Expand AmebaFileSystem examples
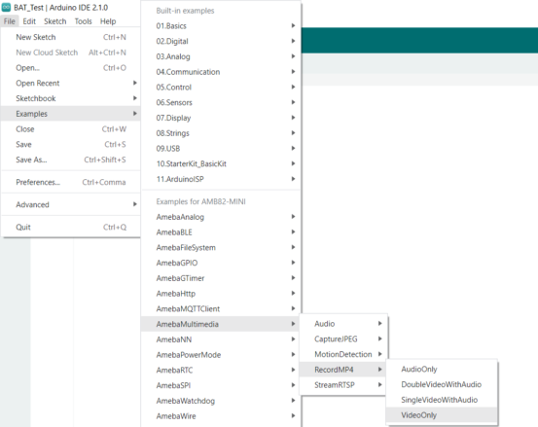538x427 pixels. pos(221,247)
